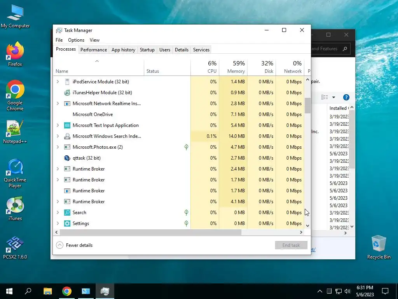The width and height of the screenshot is (398, 299).
Task: Switch to the App history tab
Action: 123,50
